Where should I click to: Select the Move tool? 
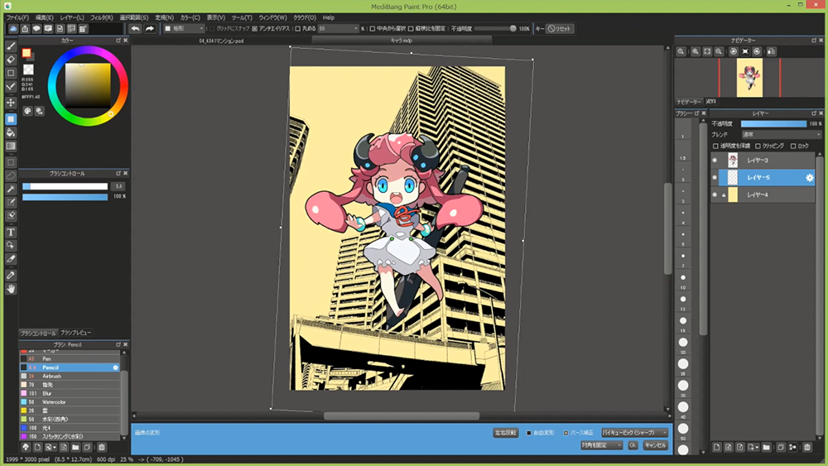point(11,103)
